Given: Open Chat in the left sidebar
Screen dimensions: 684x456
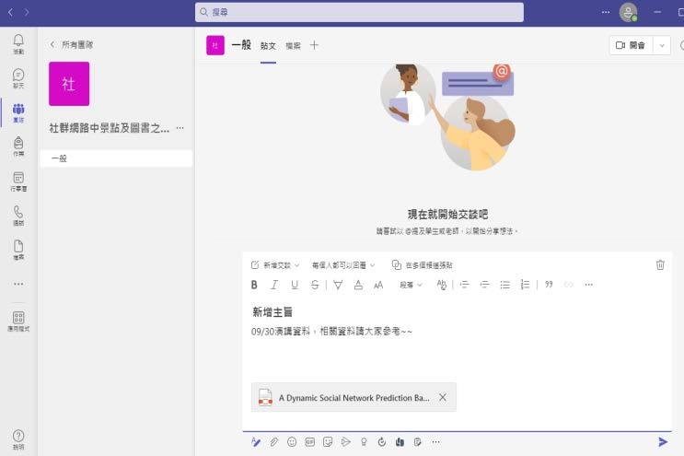Looking at the screenshot, I should (18, 78).
